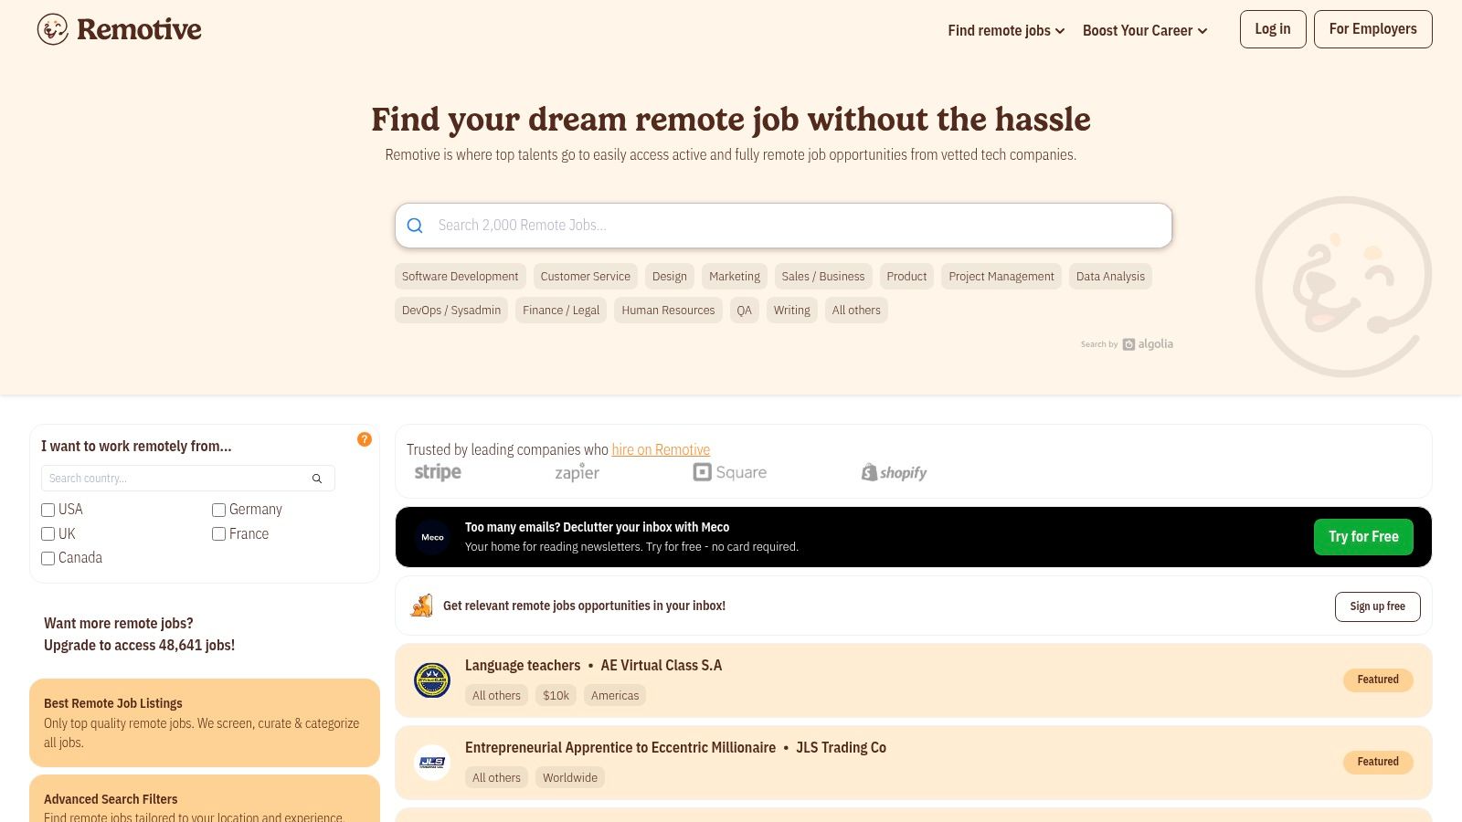Click the Meco round logo
Viewport: 1462px width, 822px height.
pyautogui.click(x=432, y=537)
